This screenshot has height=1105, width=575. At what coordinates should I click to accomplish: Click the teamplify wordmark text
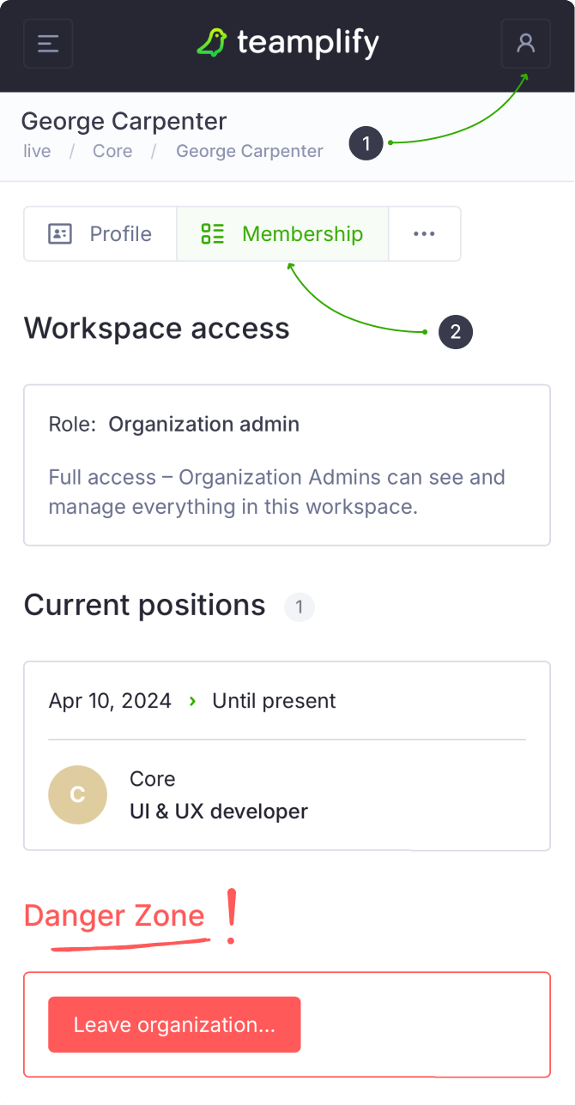tap(307, 42)
